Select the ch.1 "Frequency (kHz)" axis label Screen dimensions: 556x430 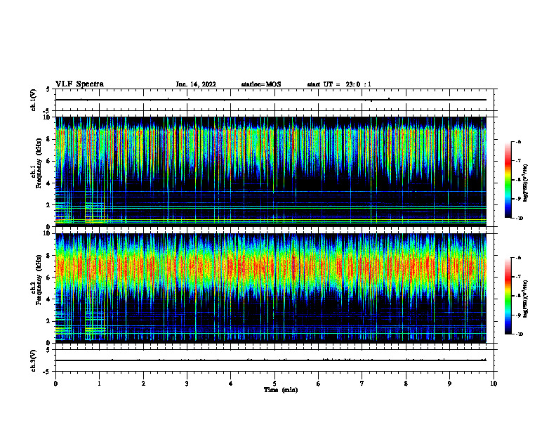click(x=39, y=163)
